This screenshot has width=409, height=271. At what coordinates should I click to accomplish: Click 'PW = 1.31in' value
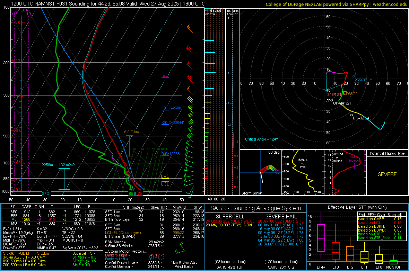[13, 229]
